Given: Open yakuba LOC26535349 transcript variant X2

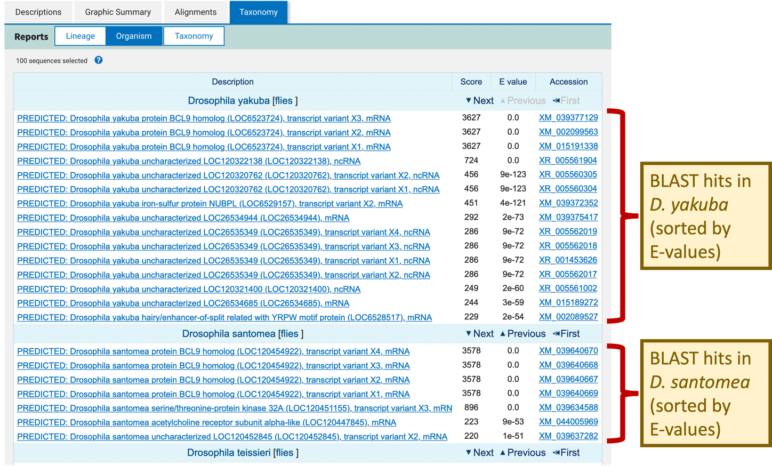Looking at the screenshot, I should (223, 275).
